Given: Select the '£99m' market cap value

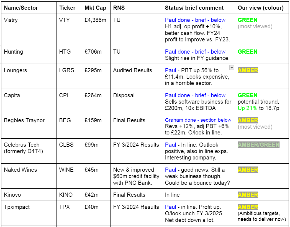Looking at the screenshot, I should coord(92,145).
